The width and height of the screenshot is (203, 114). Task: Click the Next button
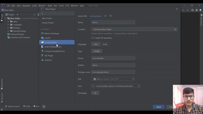pos(159,107)
